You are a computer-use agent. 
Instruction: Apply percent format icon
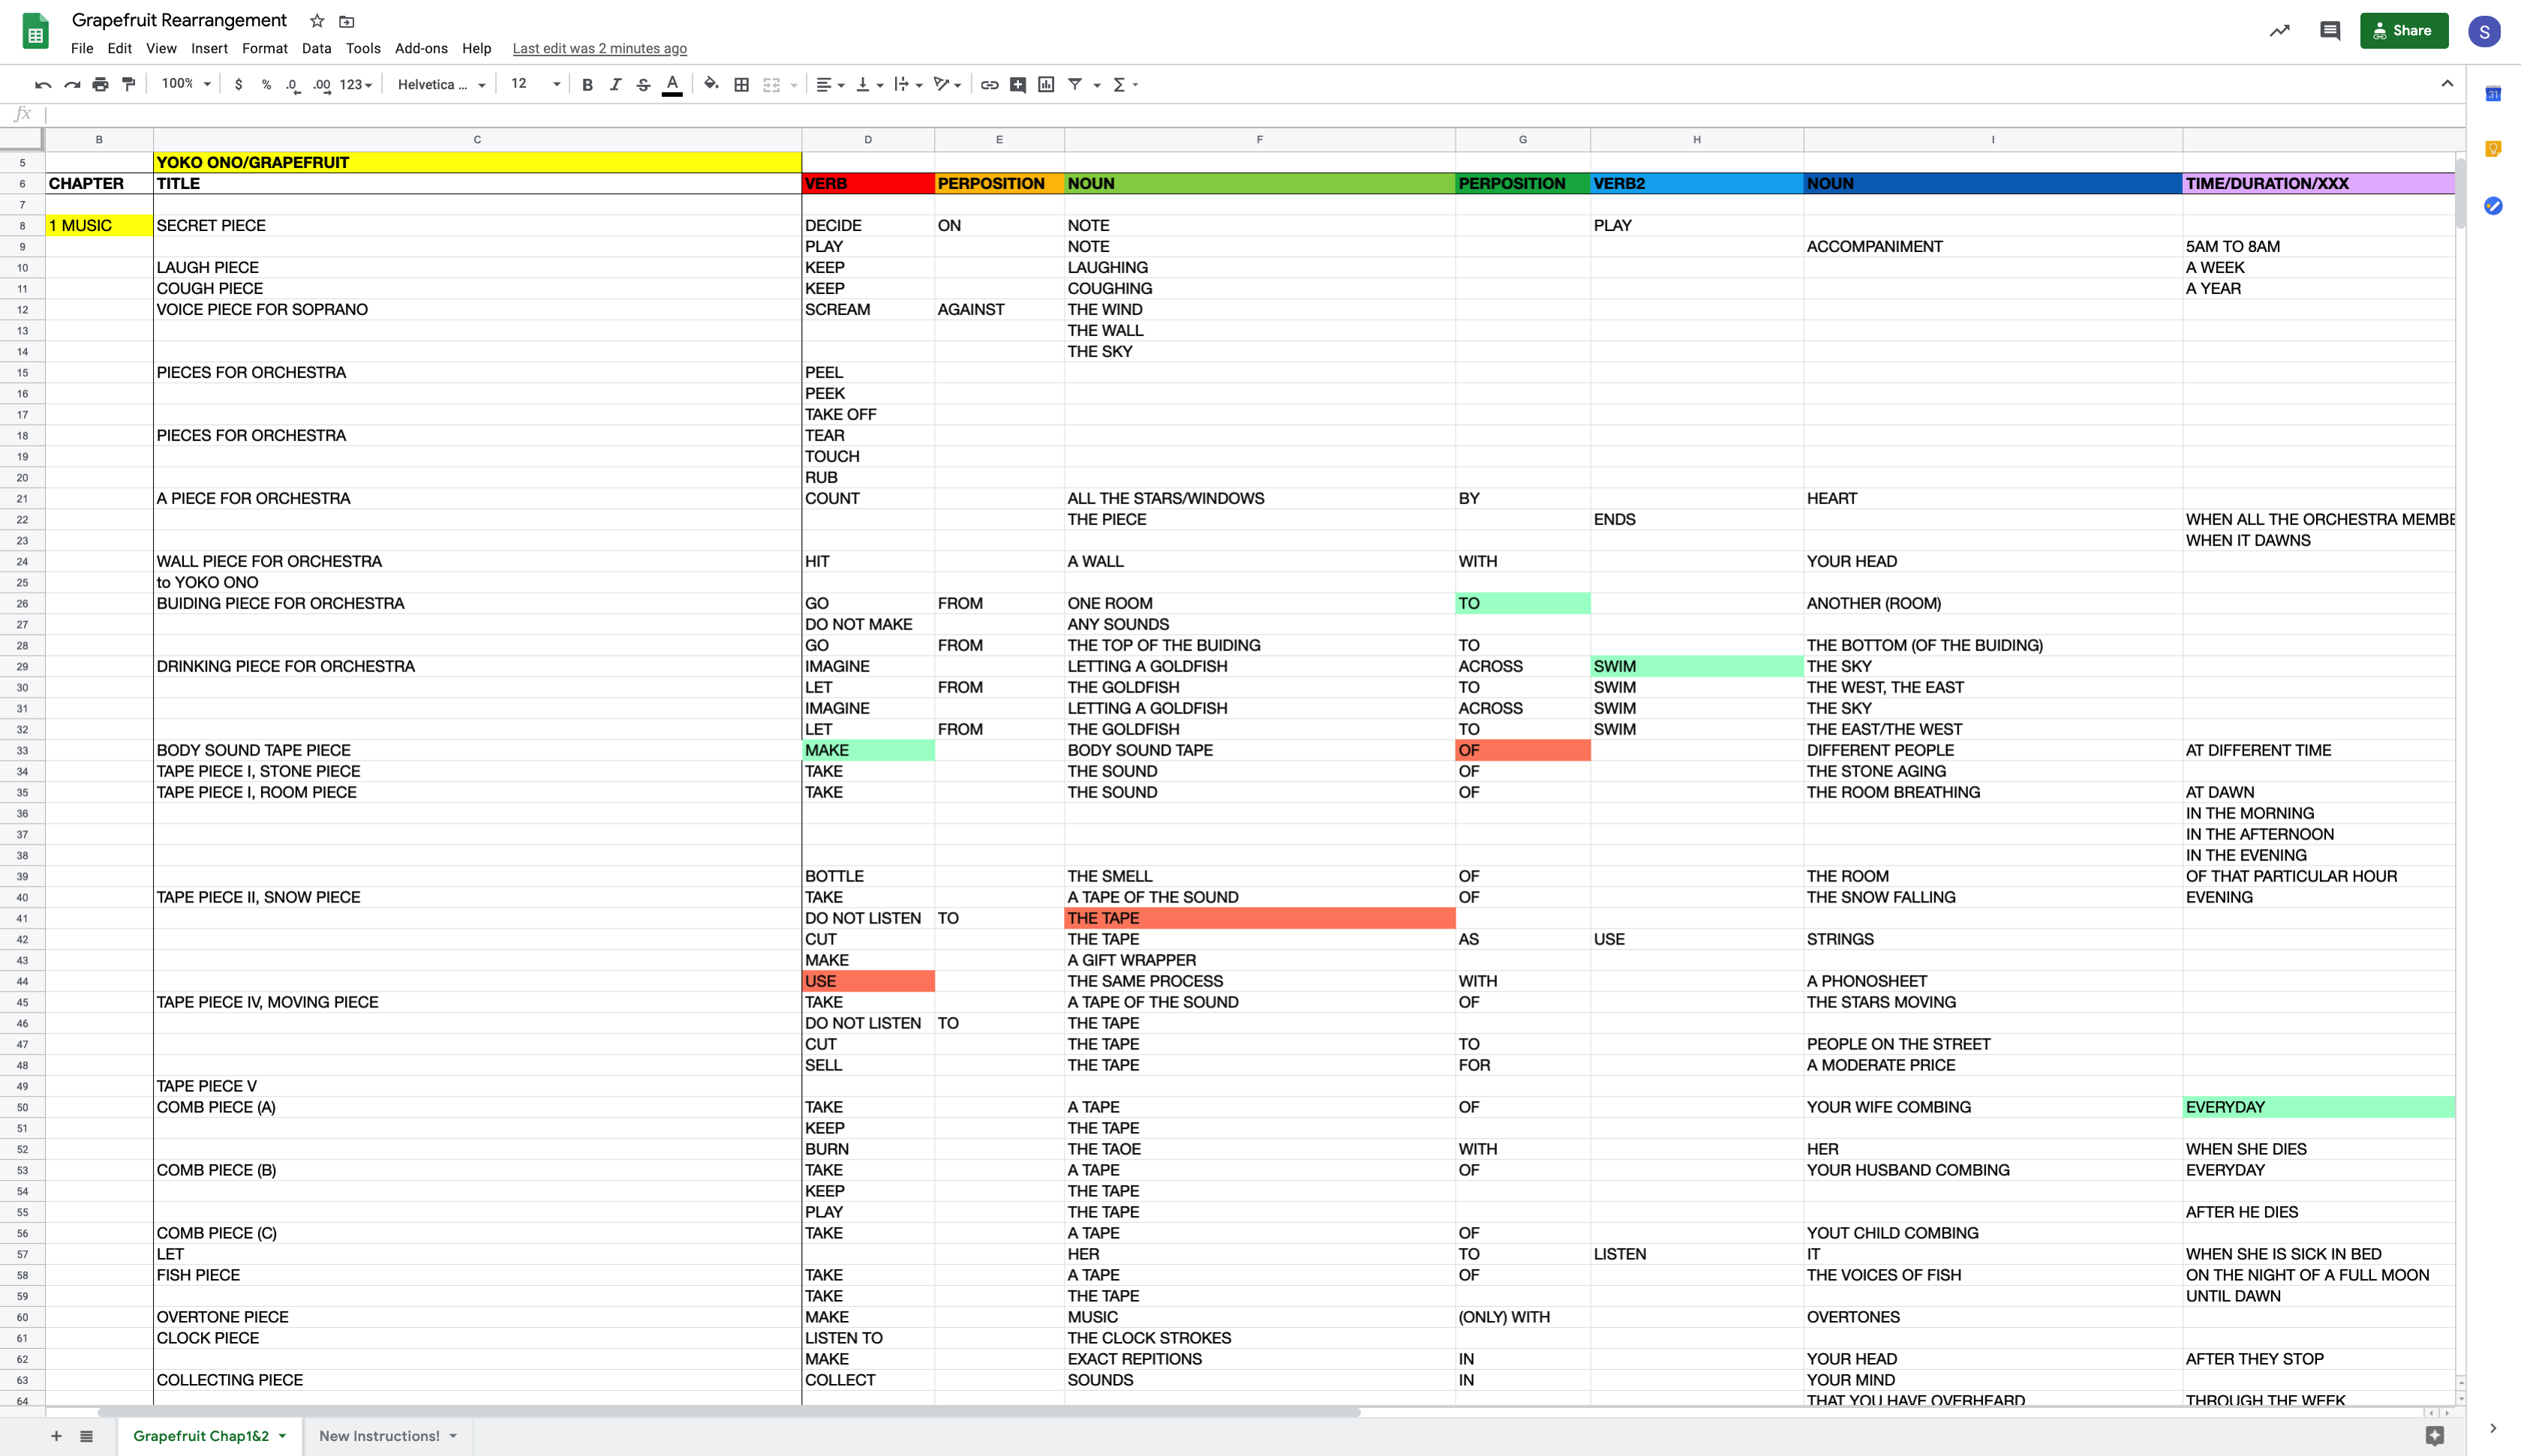(x=266, y=85)
